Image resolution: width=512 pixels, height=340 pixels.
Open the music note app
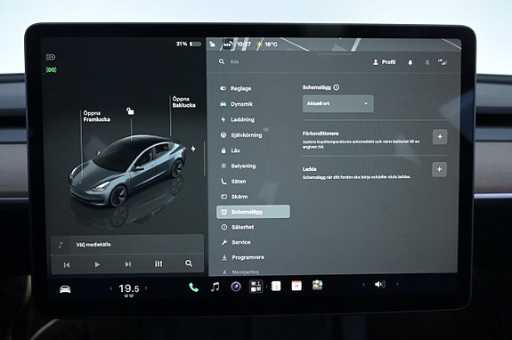[x=215, y=287]
